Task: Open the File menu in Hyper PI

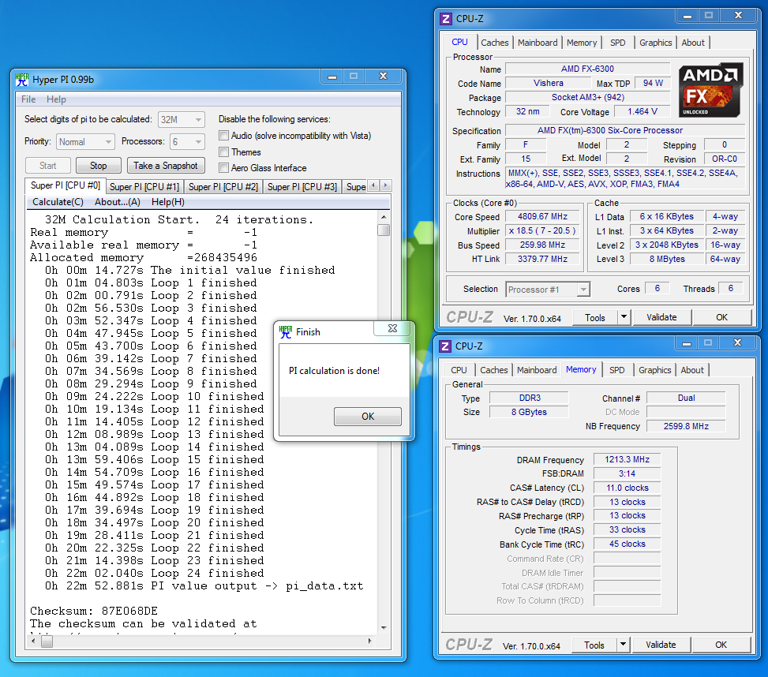Action: tap(28, 99)
